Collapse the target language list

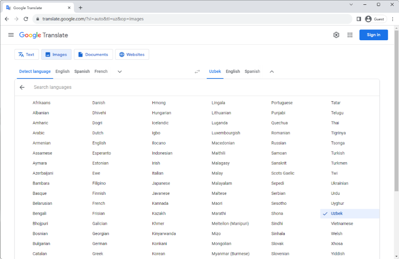point(272,72)
